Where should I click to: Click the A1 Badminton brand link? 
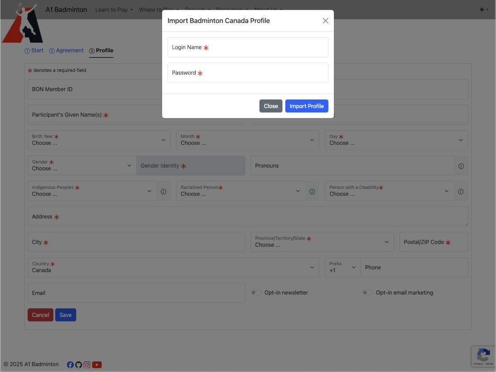click(x=66, y=10)
